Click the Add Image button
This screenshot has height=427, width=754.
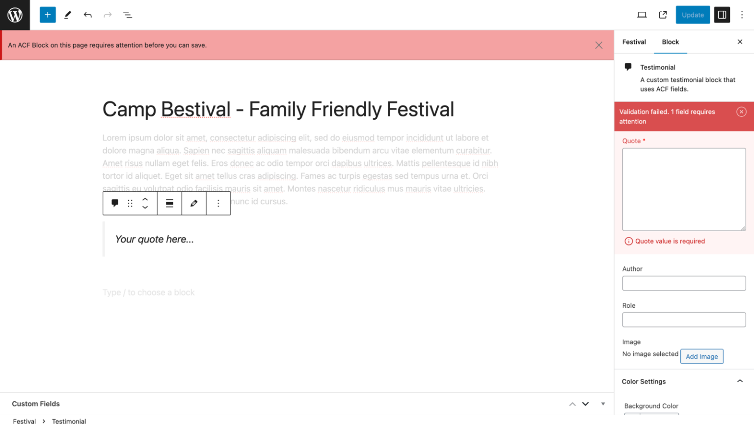point(701,356)
